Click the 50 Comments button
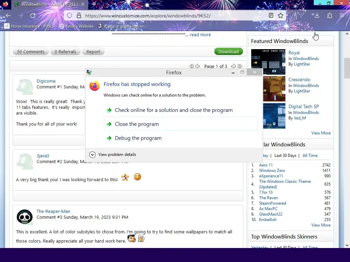This screenshot has height=262, width=350. coord(31,52)
